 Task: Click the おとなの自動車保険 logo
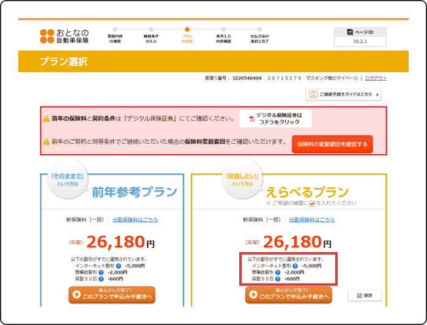[x=64, y=36]
